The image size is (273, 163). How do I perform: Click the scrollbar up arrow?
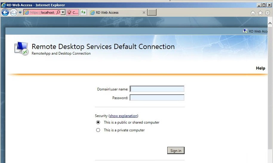tap(270, 23)
